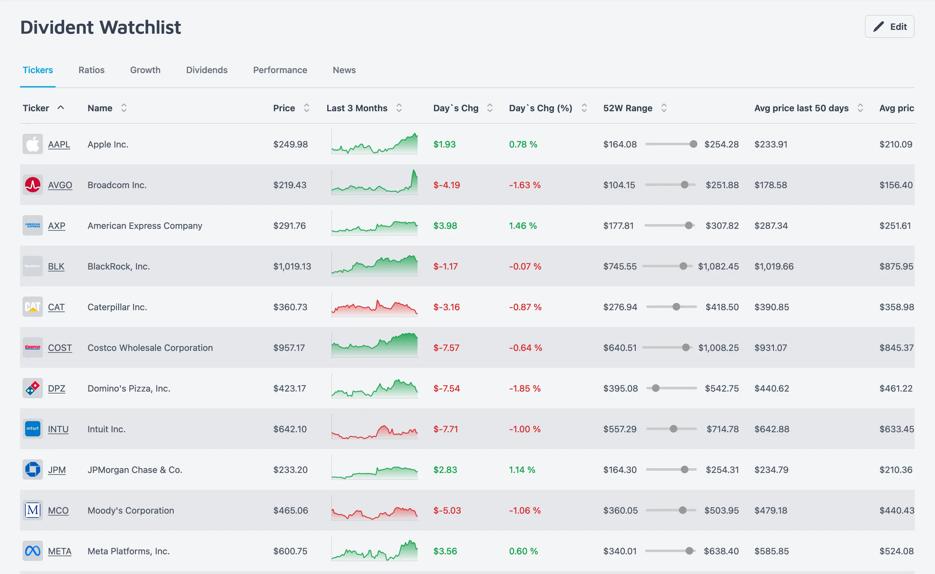This screenshot has width=935, height=574.
Task: Click the pencil Edit button
Action: (889, 27)
